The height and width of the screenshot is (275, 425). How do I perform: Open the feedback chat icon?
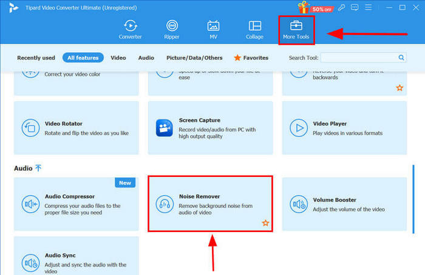(x=355, y=7)
